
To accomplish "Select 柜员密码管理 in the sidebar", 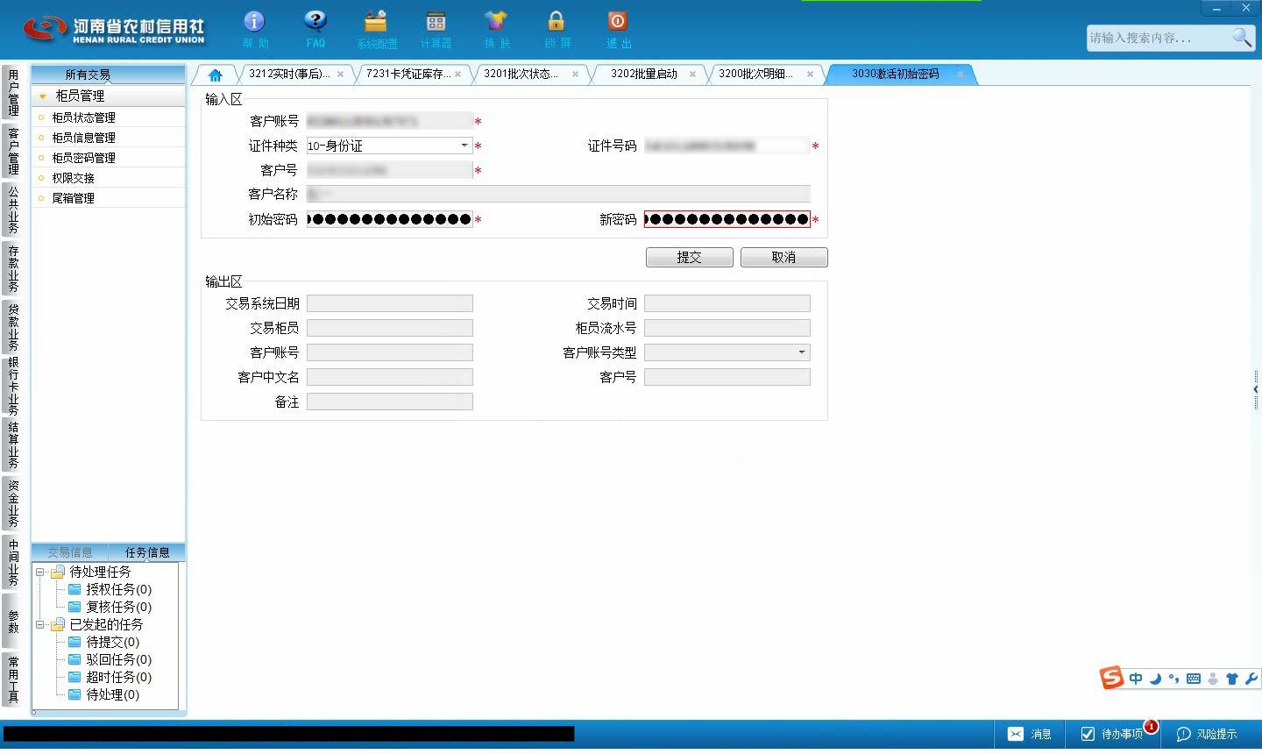I will tap(83, 158).
